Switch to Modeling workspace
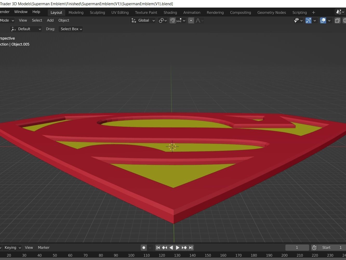 pos(76,12)
